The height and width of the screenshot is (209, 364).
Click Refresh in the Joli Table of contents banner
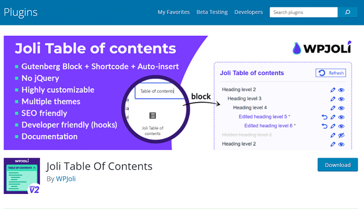[x=331, y=73]
